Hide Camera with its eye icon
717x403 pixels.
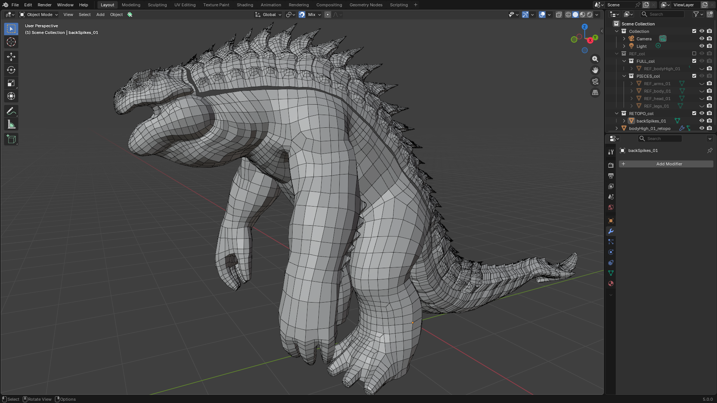[x=702, y=39]
